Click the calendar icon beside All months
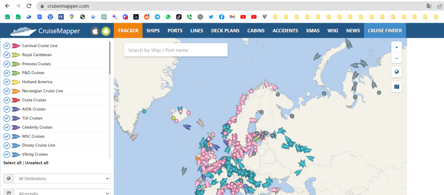 click(x=9, y=193)
